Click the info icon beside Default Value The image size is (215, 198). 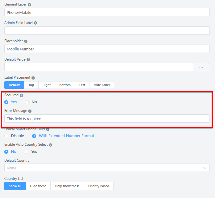pyautogui.click(x=28, y=60)
